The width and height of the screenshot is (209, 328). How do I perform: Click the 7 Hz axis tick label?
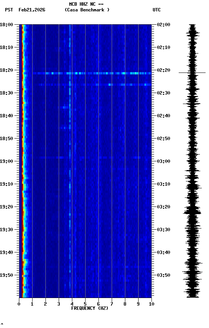tap(112, 304)
